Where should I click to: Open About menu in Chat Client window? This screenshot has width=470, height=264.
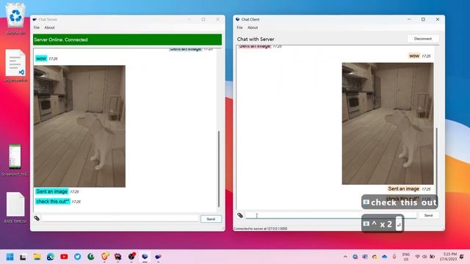253,28
